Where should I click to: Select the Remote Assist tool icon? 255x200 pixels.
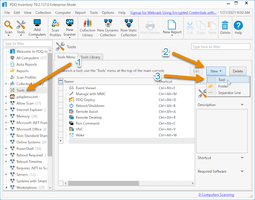(x=71, y=111)
